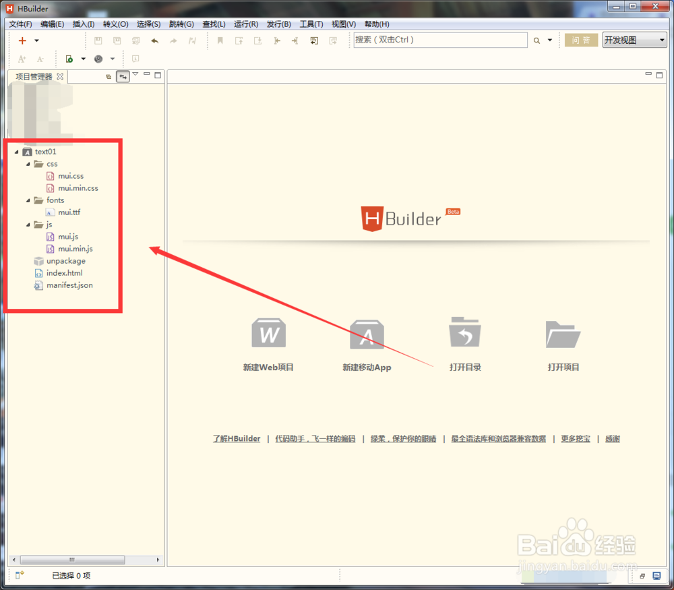Collapse the js folder
This screenshot has height=590, width=674.
pos(28,225)
